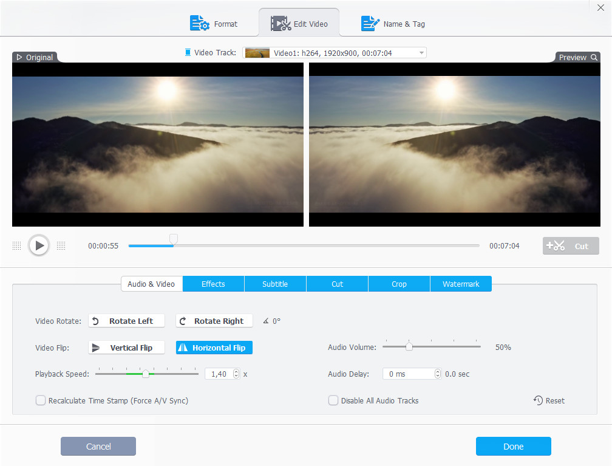The width and height of the screenshot is (612, 466).
Task: Click the Audio Volume slider handle
Action: point(409,347)
